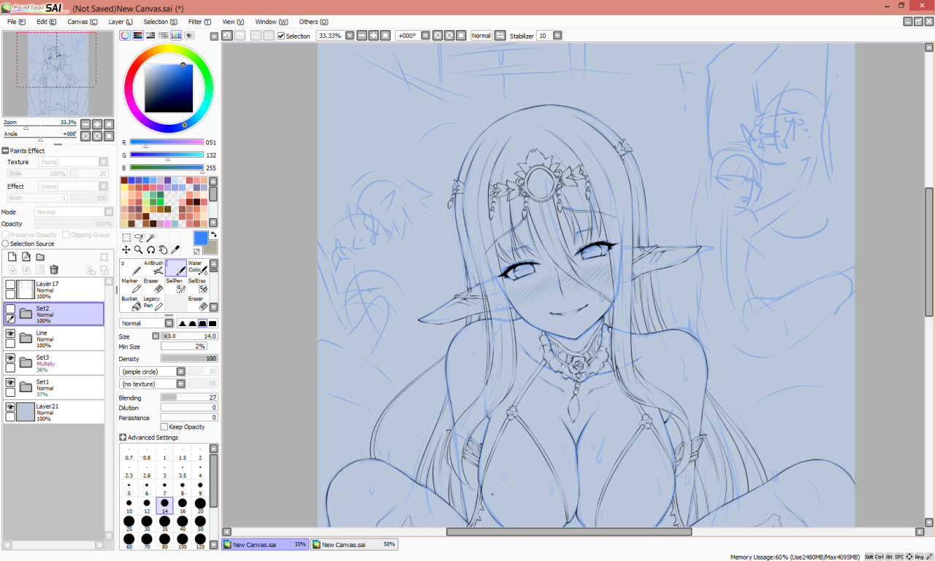The height and width of the screenshot is (561, 935).
Task: Toggle the Selection checkbox in toolbar
Action: [281, 36]
